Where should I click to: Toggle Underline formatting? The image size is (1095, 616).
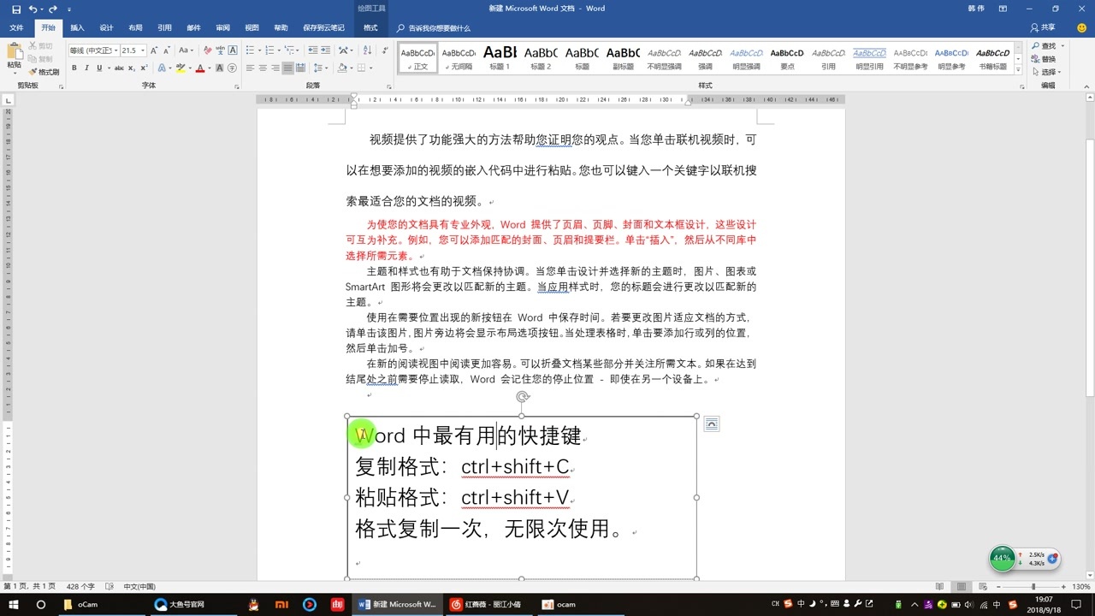click(x=99, y=68)
